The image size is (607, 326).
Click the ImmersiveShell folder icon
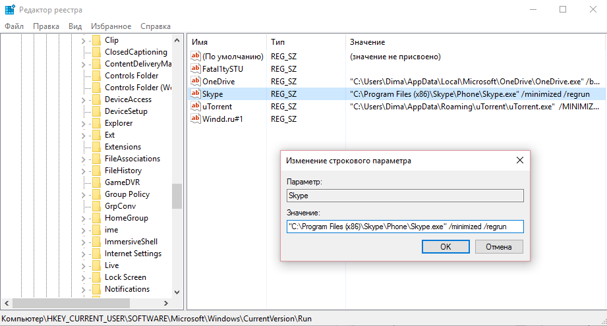point(96,242)
